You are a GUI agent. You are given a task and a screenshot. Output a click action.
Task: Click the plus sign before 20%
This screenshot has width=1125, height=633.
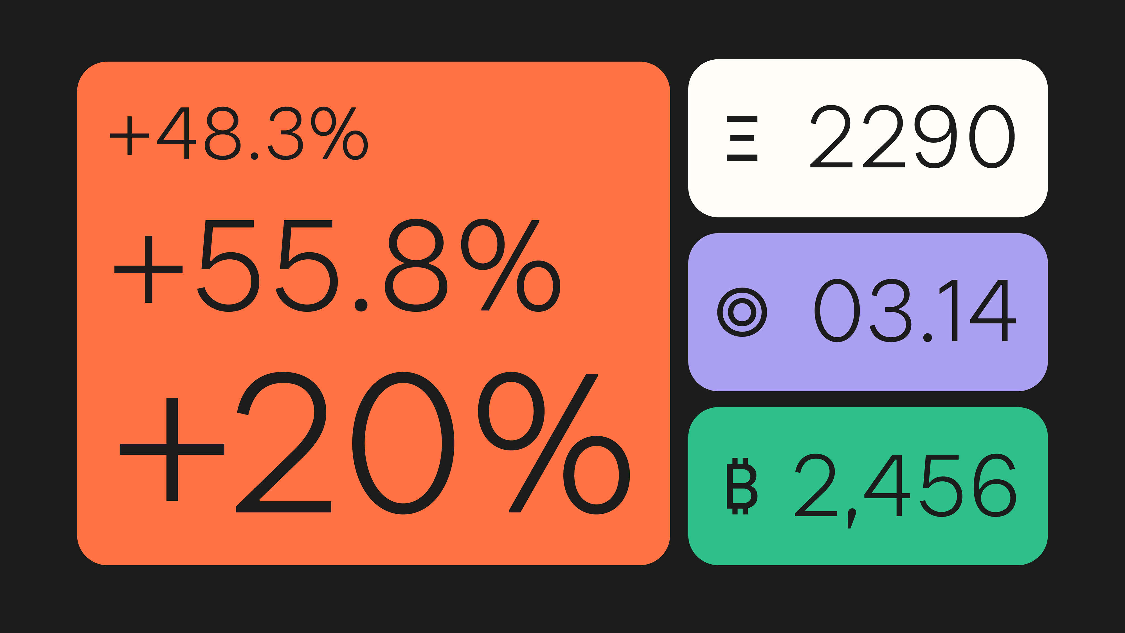(x=172, y=449)
